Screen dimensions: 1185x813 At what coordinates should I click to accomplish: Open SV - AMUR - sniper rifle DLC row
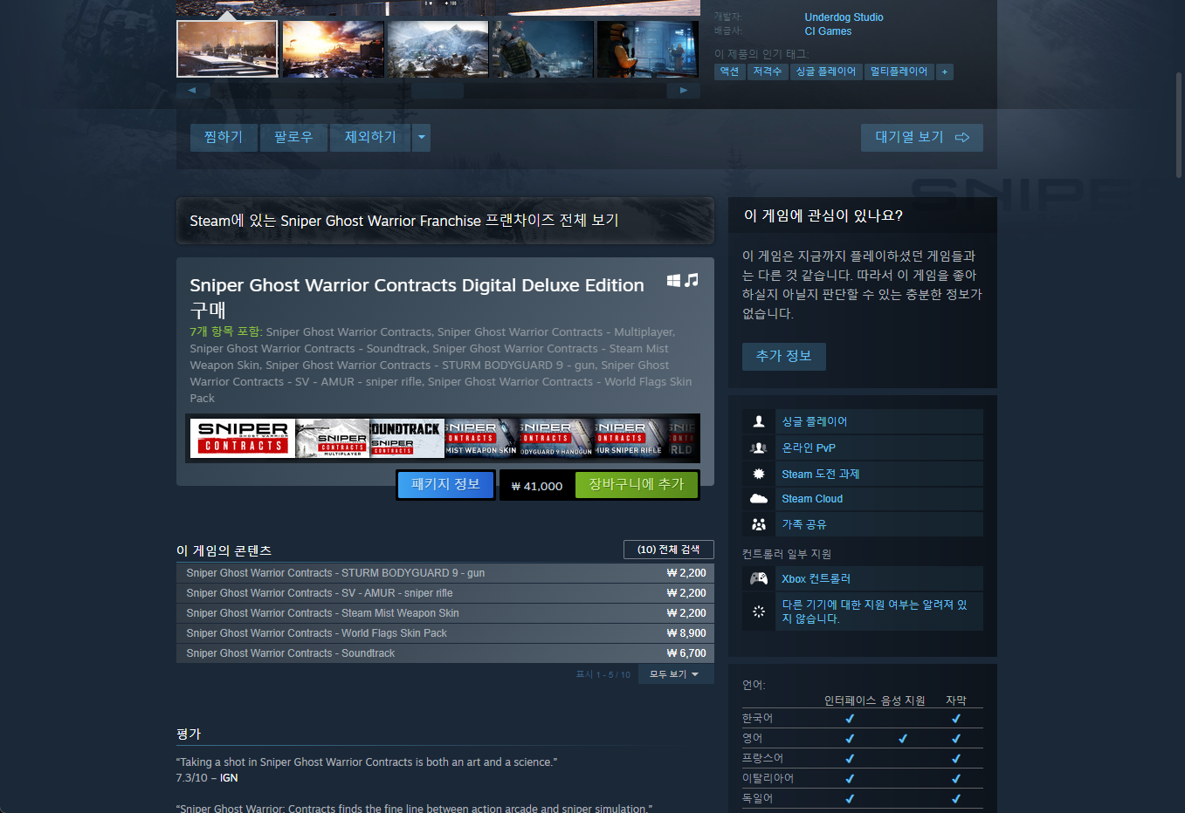(x=445, y=593)
